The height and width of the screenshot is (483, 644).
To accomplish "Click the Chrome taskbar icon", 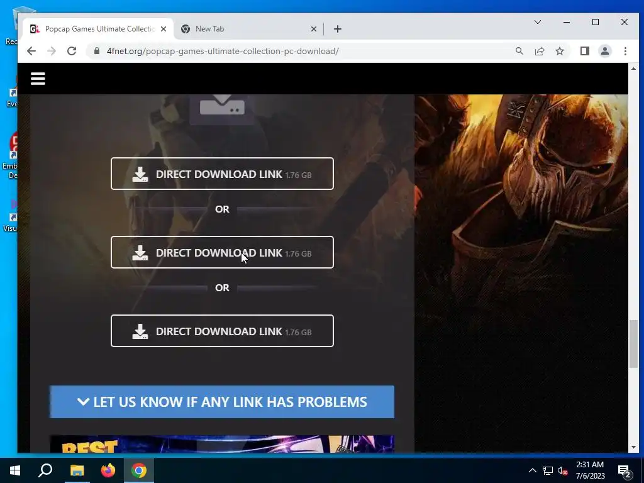I will 139,470.
